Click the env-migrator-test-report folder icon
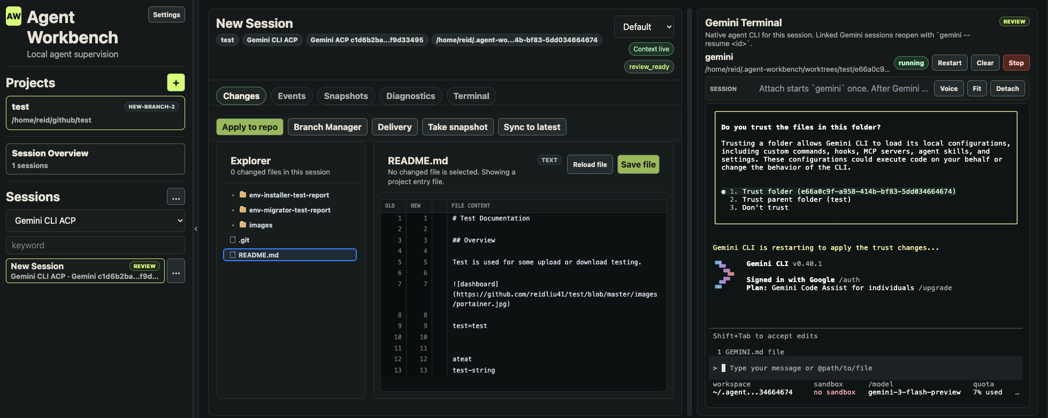This screenshot has height=418, width=1048. [243, 210]
